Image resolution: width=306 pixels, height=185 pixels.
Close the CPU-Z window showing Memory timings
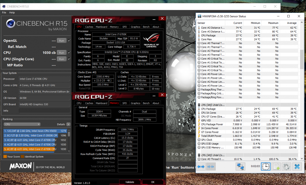(162, 95)
